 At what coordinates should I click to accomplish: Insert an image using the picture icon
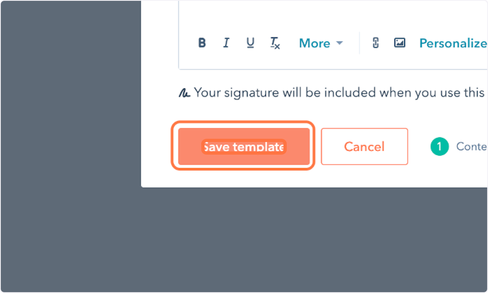coord(400,43)
